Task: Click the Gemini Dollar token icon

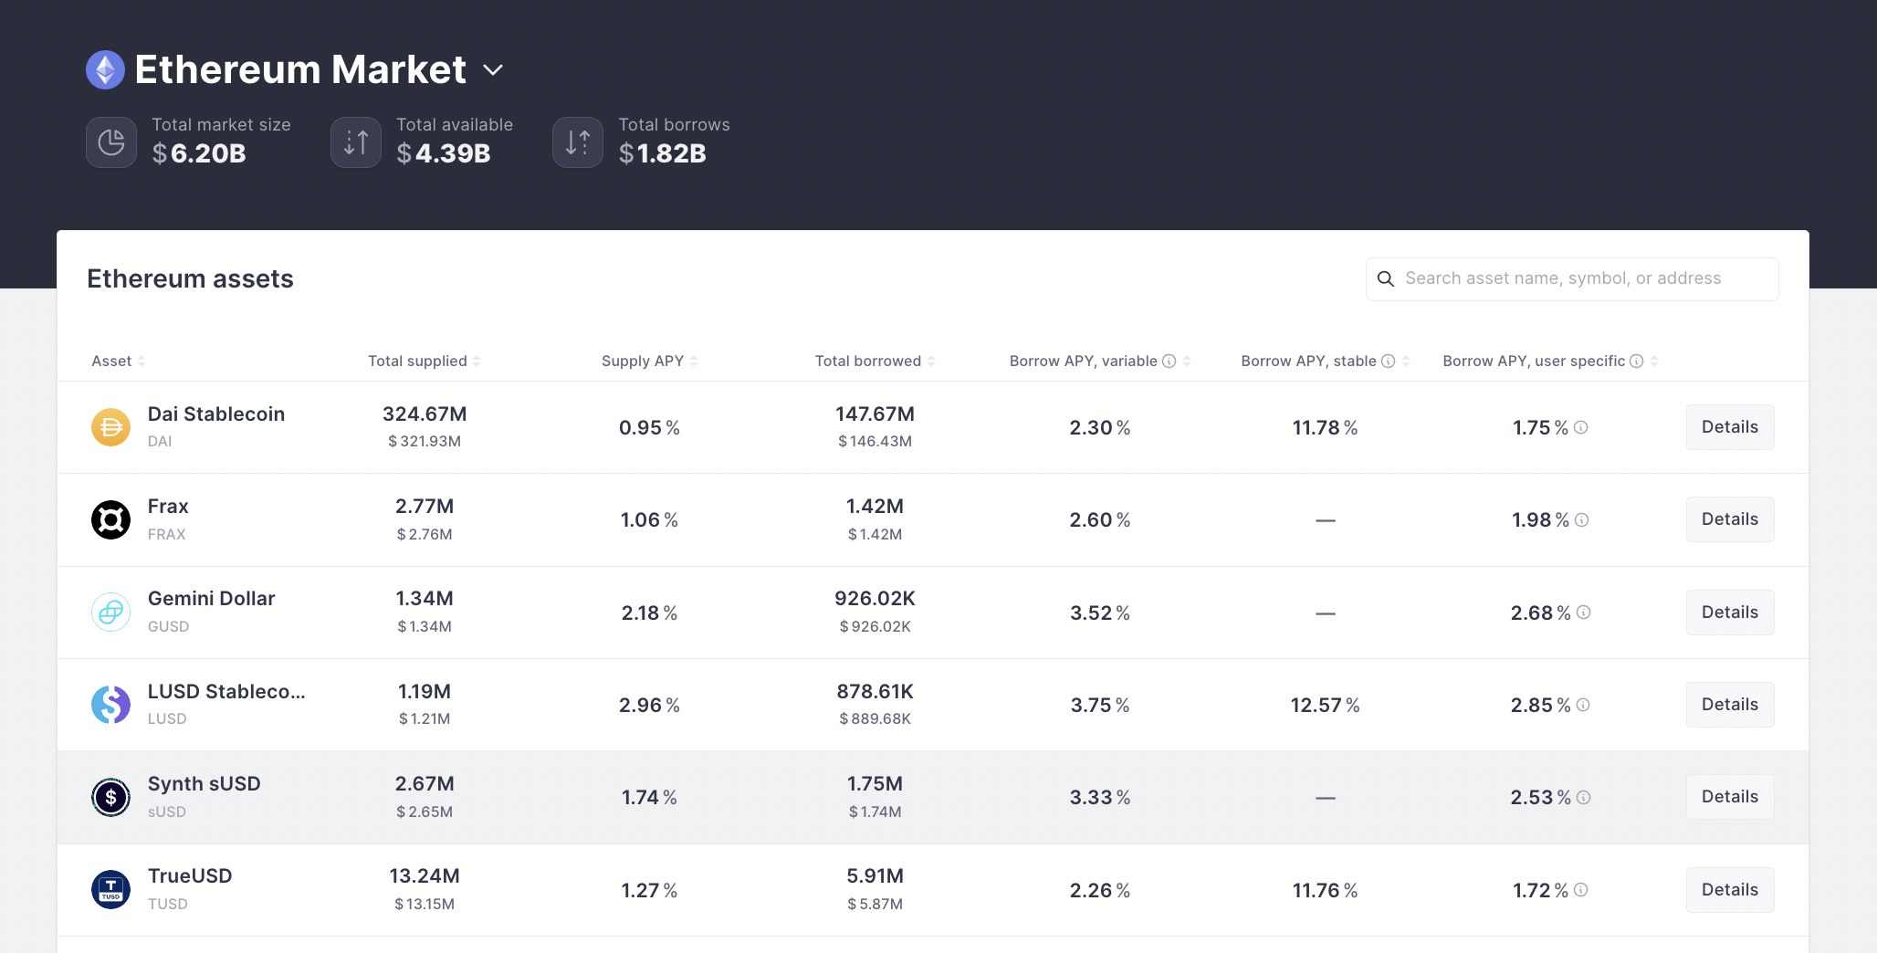Action: (110, 613)
